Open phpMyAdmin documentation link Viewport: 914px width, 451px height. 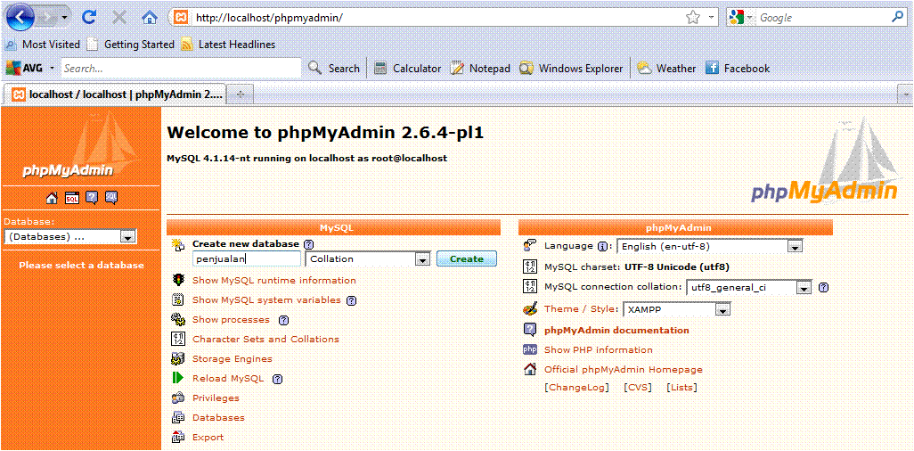(616, 330)
